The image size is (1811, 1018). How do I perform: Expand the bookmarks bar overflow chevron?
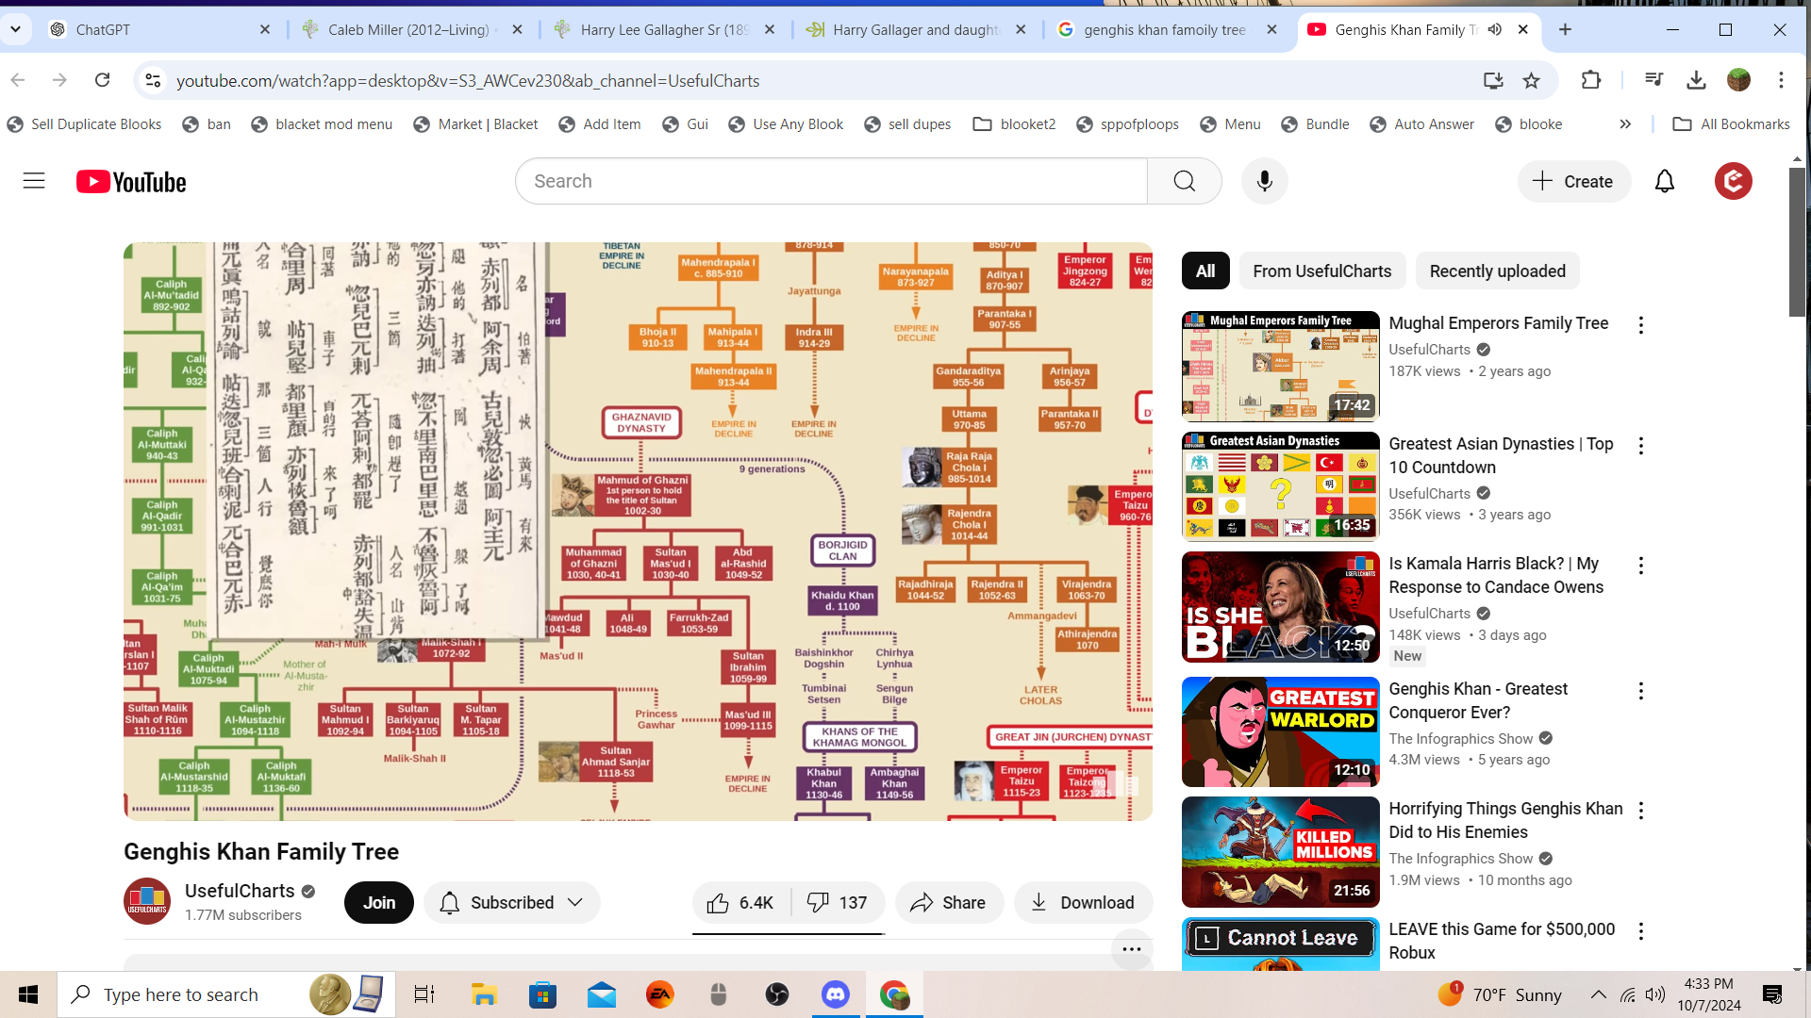pyautogui.click(x=1625, y=124)
